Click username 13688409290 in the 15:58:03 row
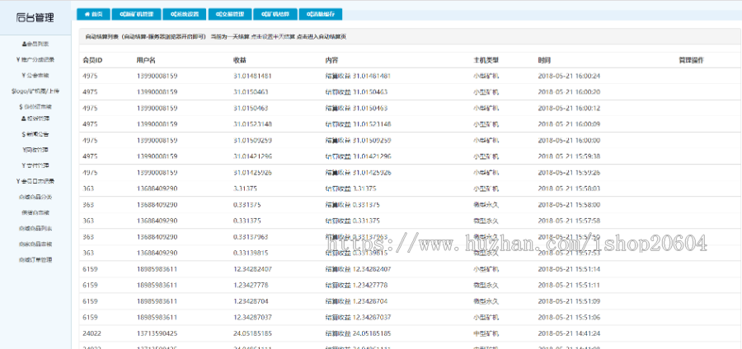 pyautogui.click(x=157, y=188)
